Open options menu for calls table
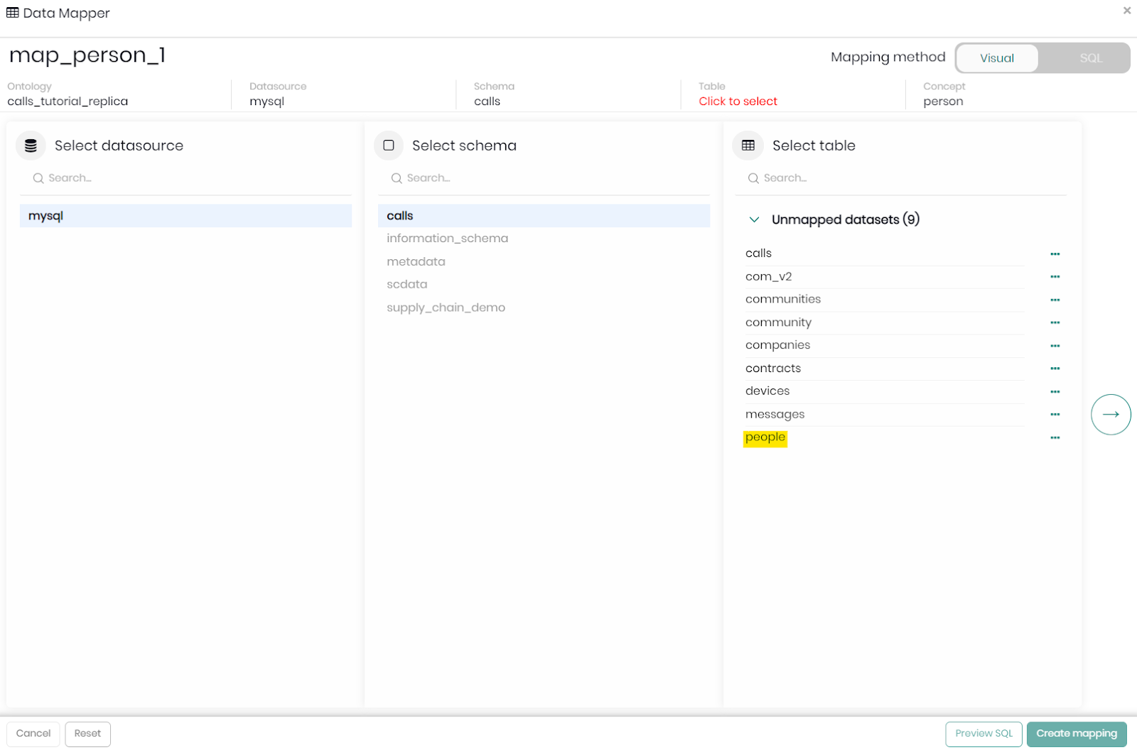Viewport: 1137px width, 750px height. (x=1055, y=254)
